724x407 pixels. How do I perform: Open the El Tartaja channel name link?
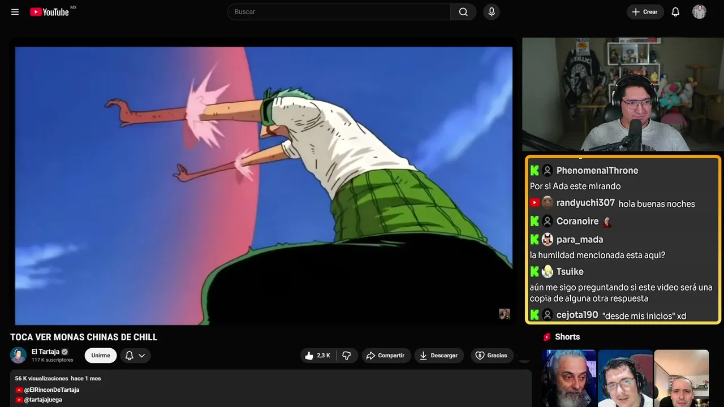point(45,352)
